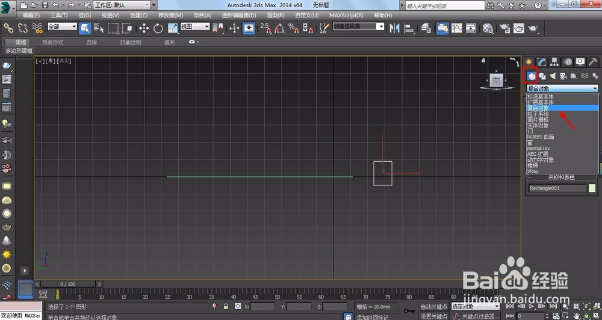This screenshot has width=602, height=320.
Task: Toggle the 2.5D Snaps button
Action: pos(265,28)
